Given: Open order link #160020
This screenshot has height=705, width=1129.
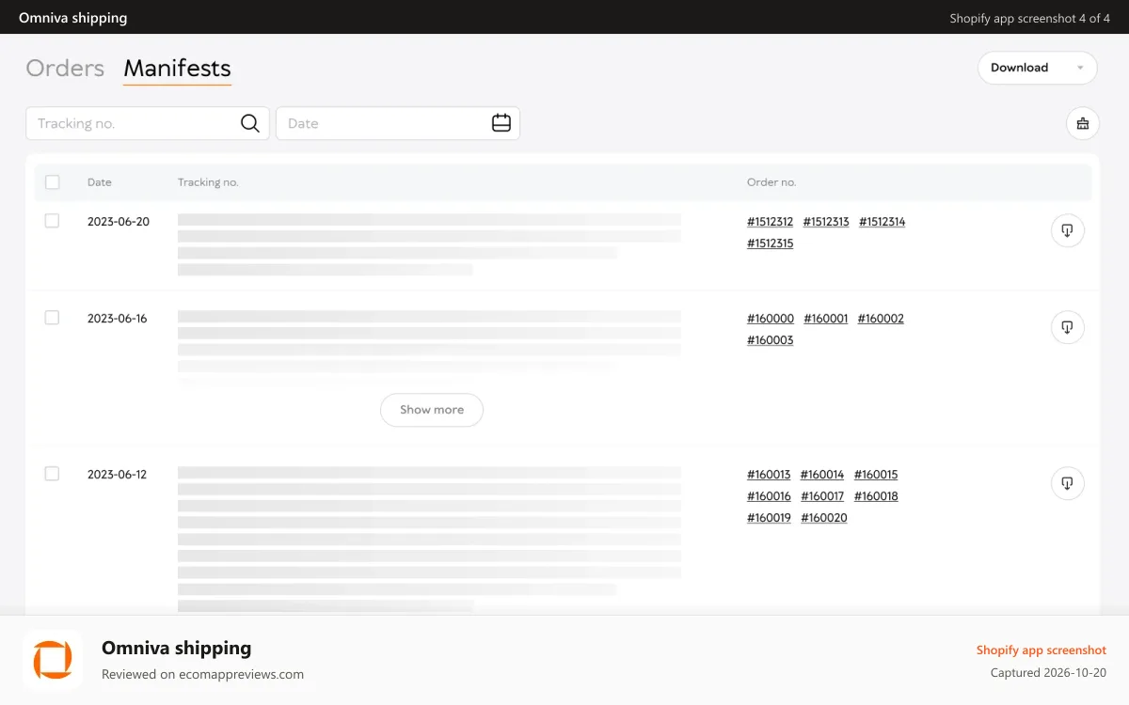Looking at the screenshot, I should point(824,518).
